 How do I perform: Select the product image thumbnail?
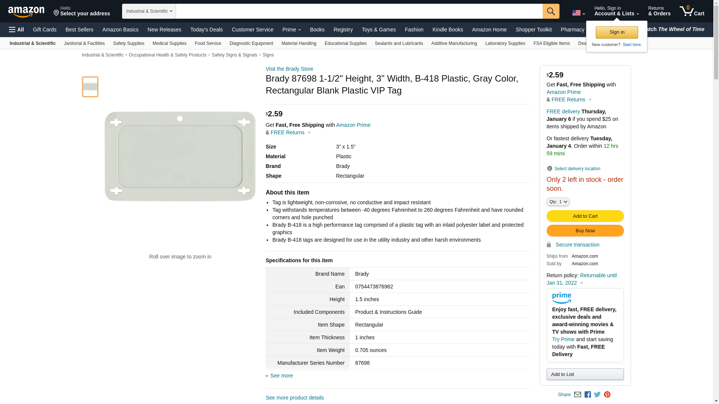90,87
